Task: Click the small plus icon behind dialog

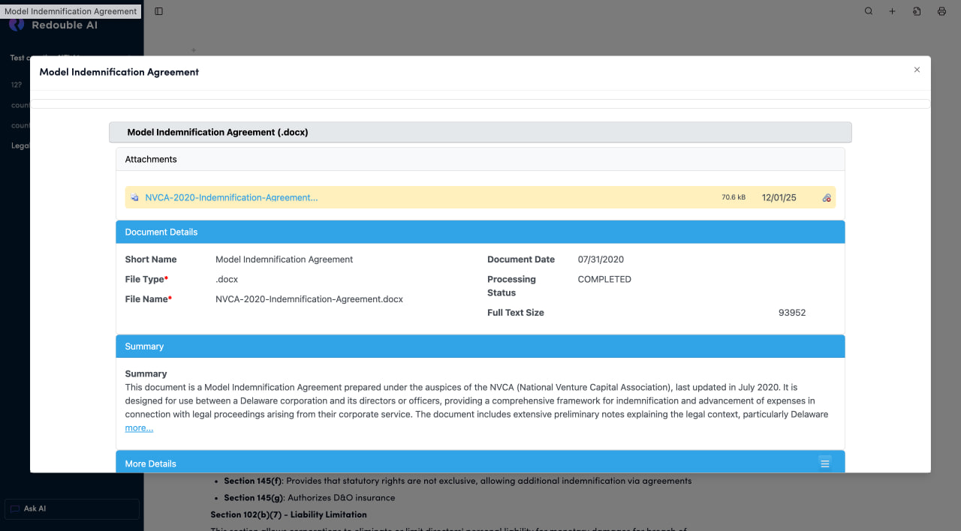Action: 193,50
